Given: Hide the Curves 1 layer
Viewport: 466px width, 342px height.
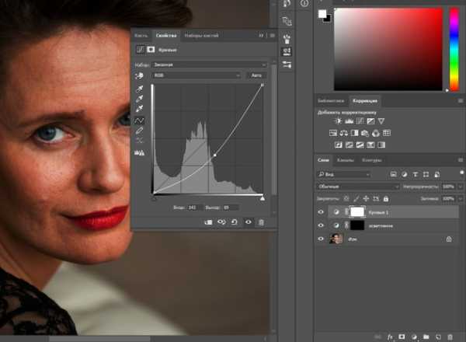Looking at the screenshot, I should coord(322,211).
